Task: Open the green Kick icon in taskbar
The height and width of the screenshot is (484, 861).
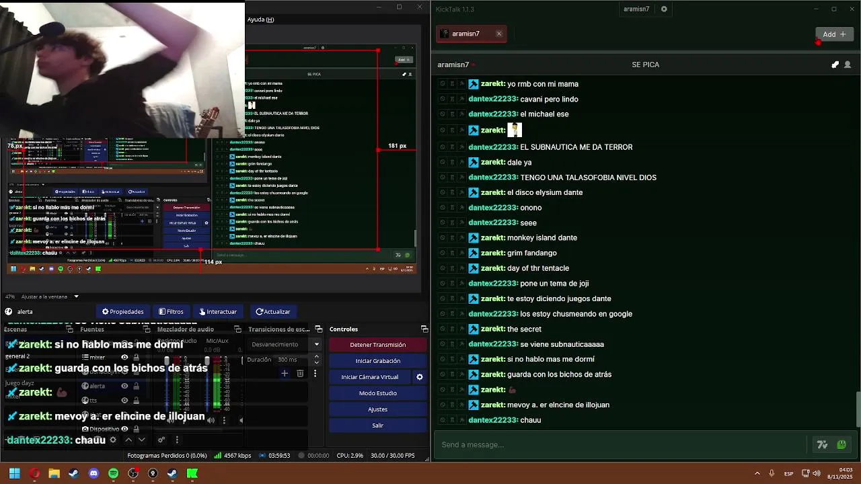Action: (192, 473)
